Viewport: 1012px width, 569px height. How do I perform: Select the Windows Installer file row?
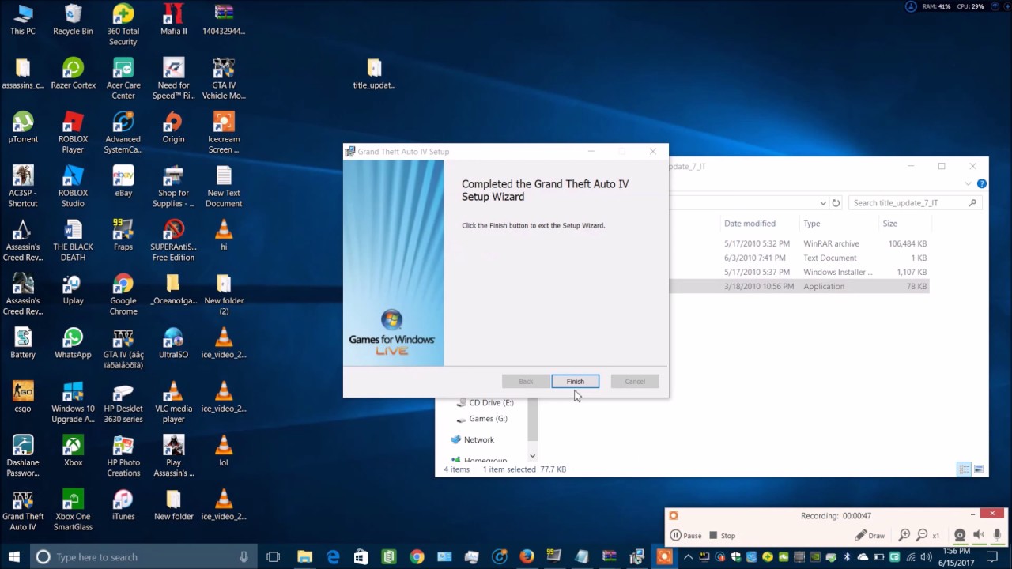coord(799,272)
